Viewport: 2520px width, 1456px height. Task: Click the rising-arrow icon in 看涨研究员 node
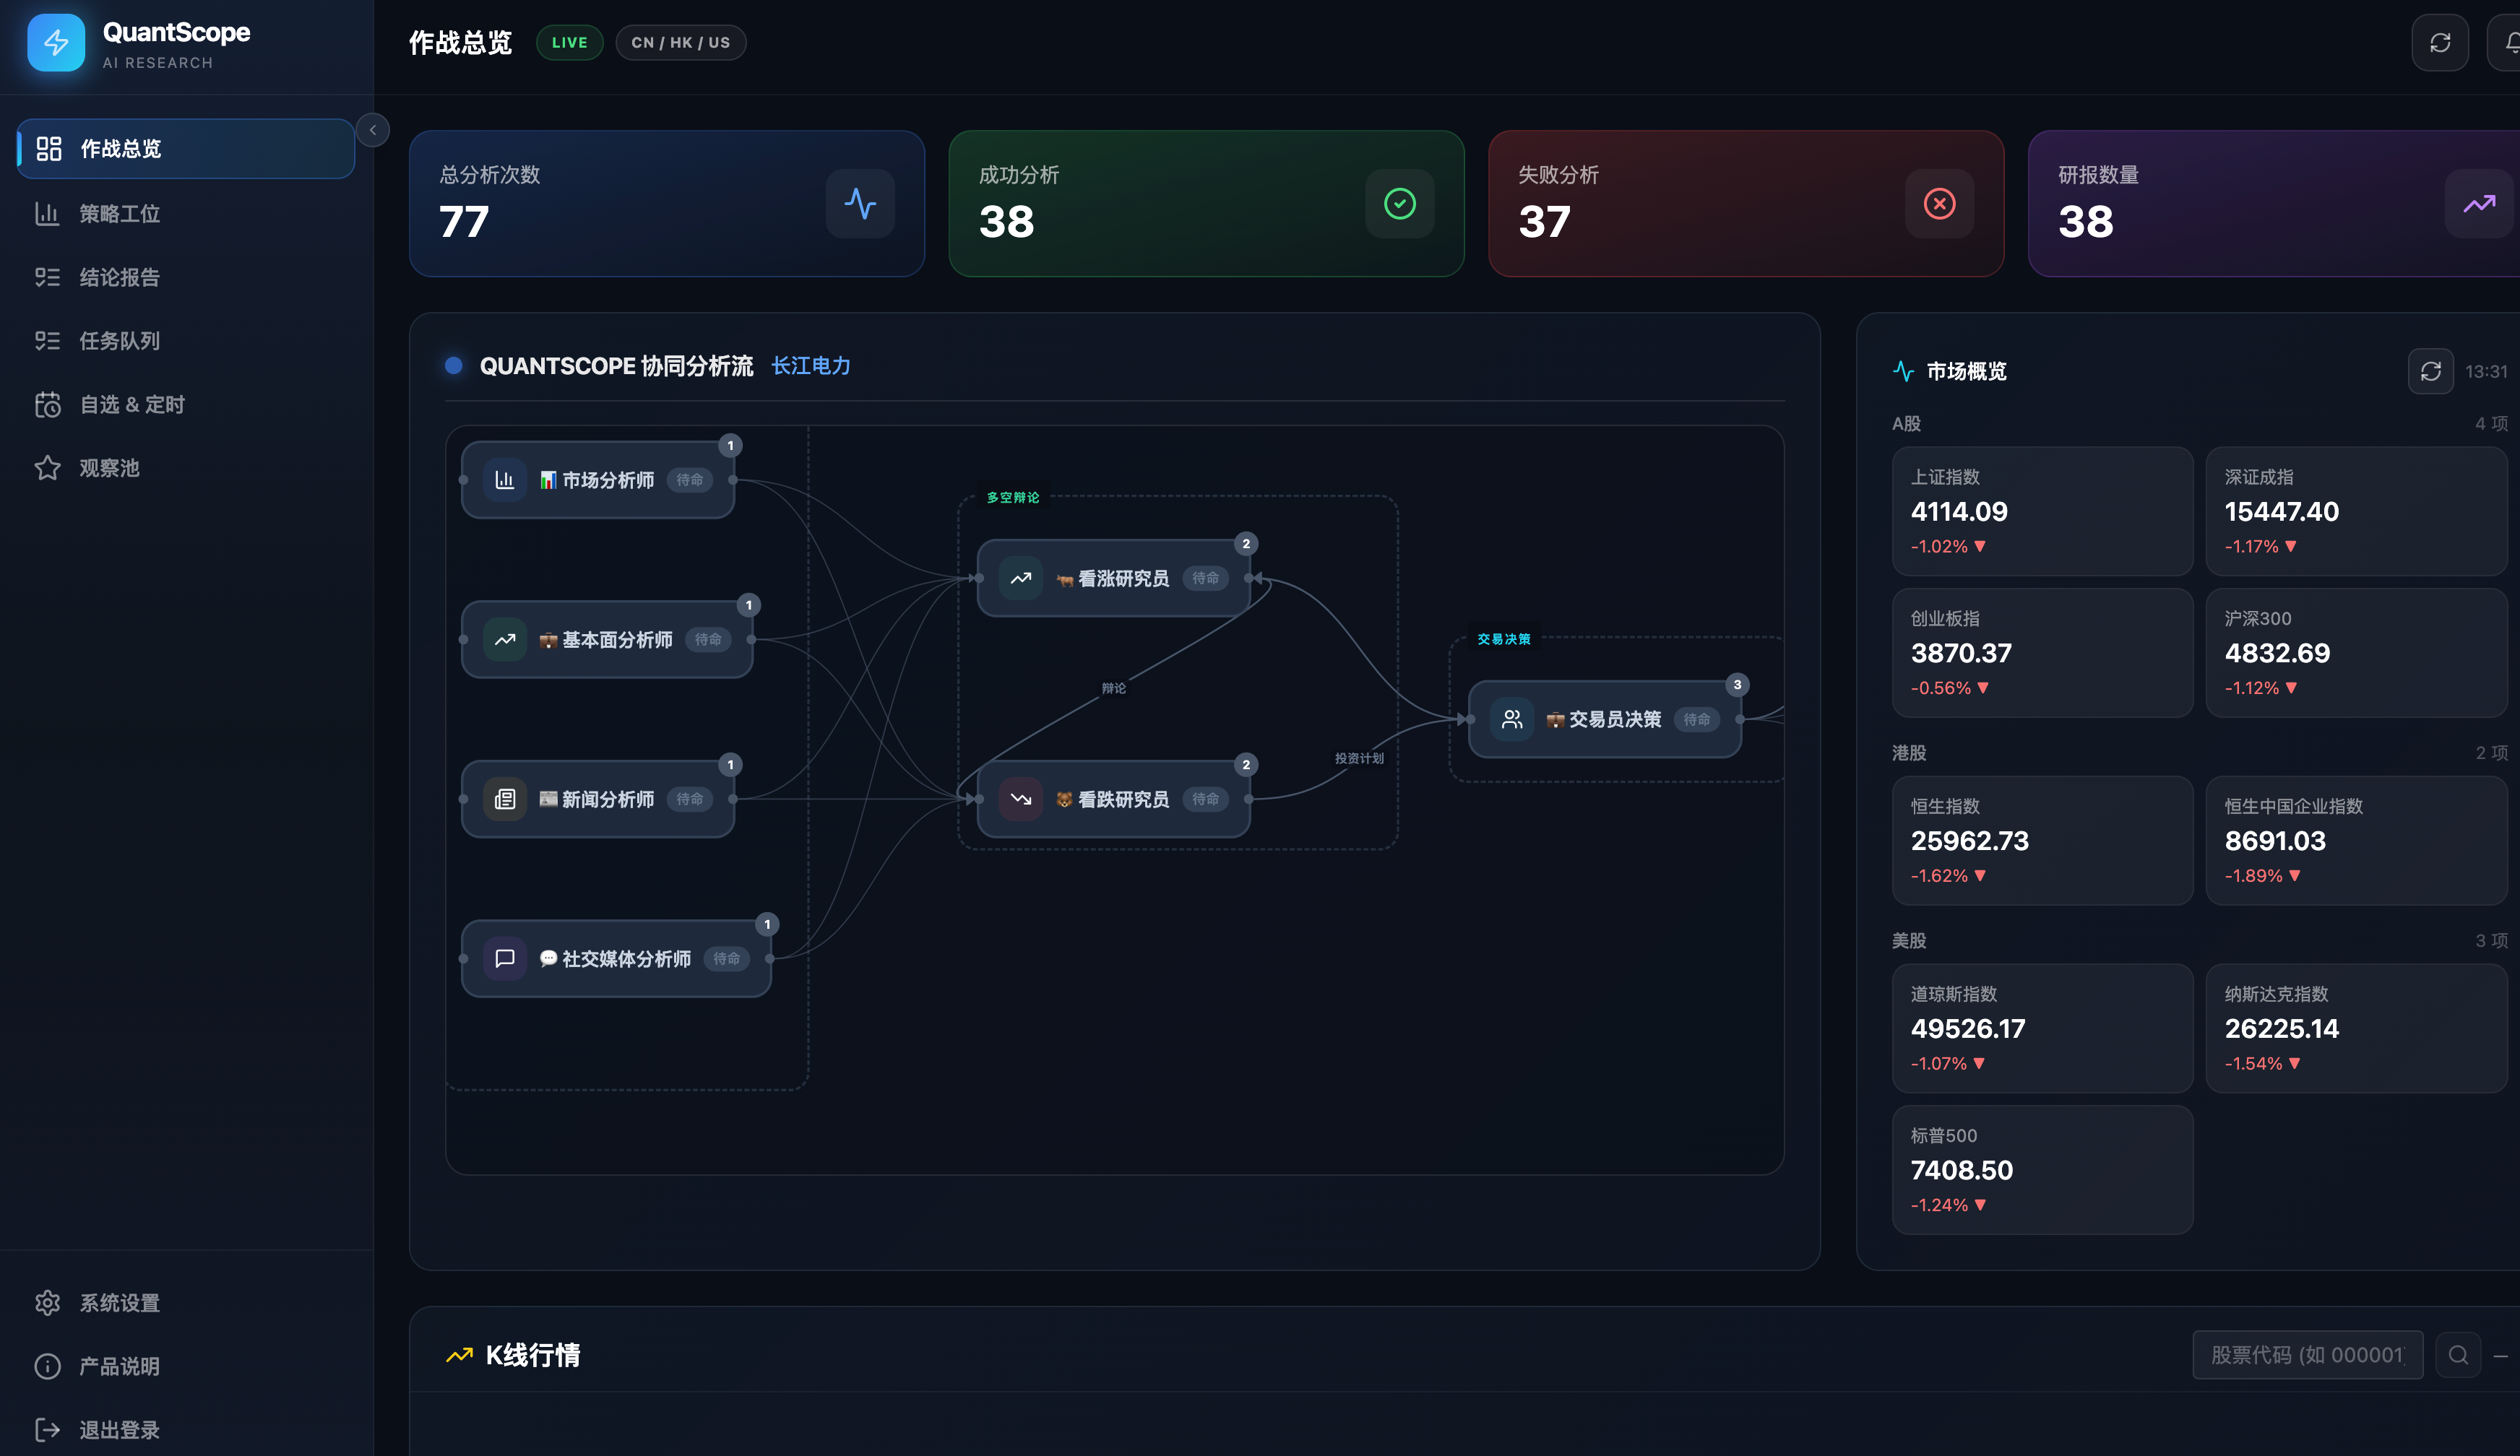tap(1021, 578)
